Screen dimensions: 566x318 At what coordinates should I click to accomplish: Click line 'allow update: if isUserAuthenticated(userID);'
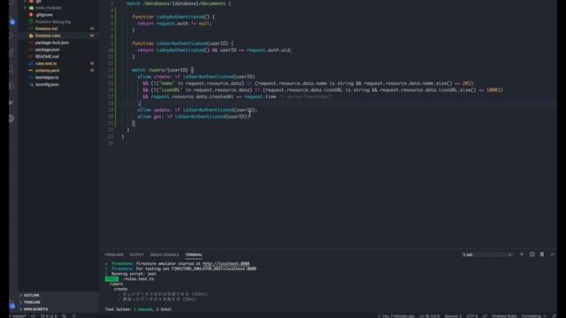click(x=197, y=110)
